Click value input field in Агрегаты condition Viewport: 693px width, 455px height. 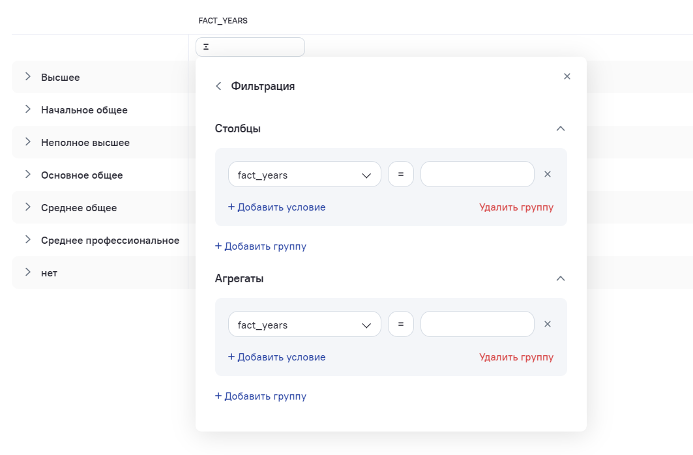pyautogui.click(x=477, y=325)
